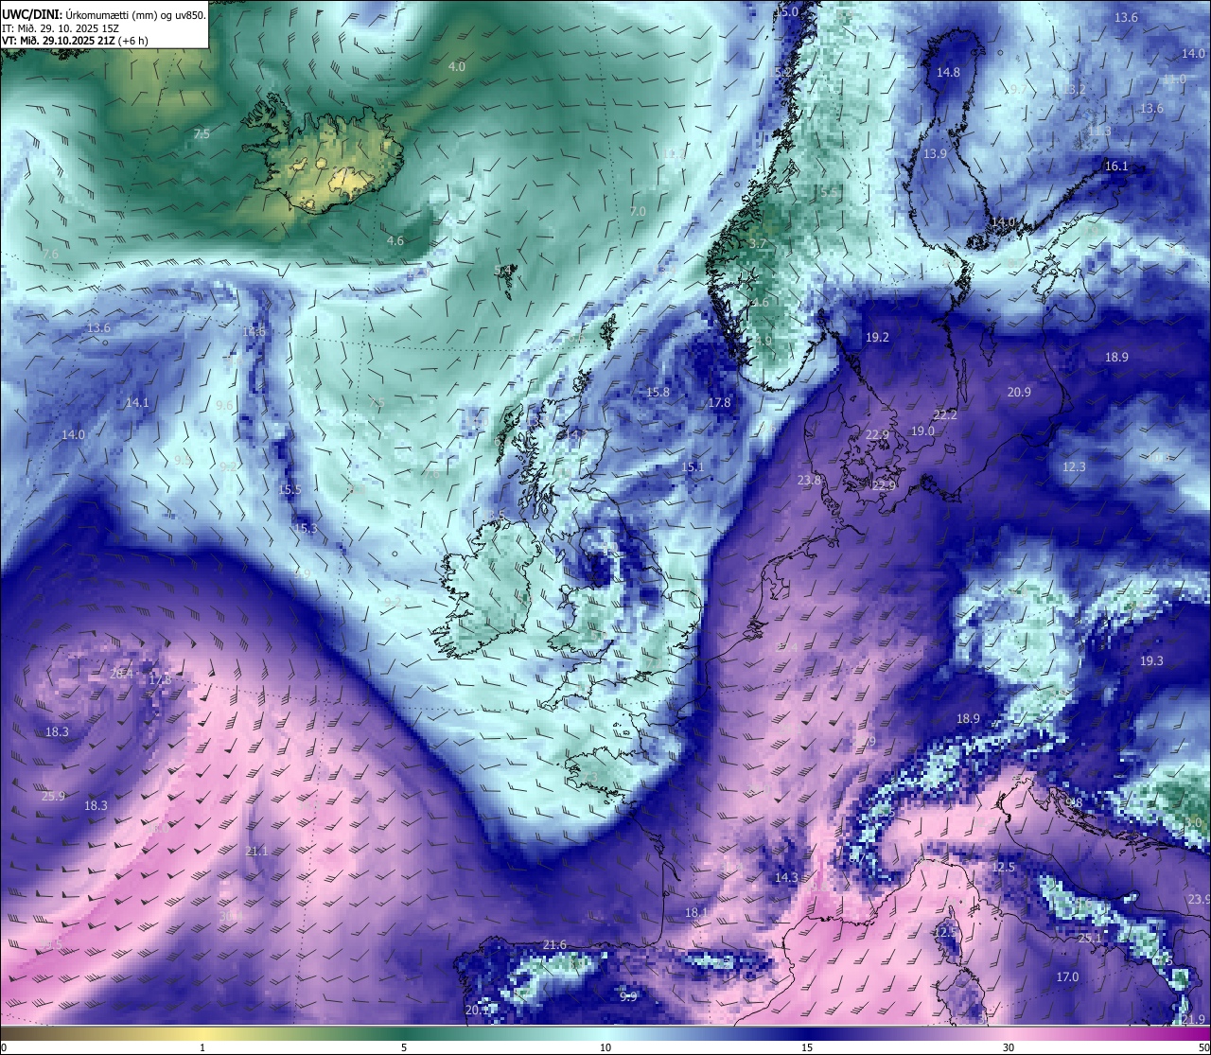Click the map value "15.5"
Viewport: 1211px width, 1055px height.
pos(290,490)
